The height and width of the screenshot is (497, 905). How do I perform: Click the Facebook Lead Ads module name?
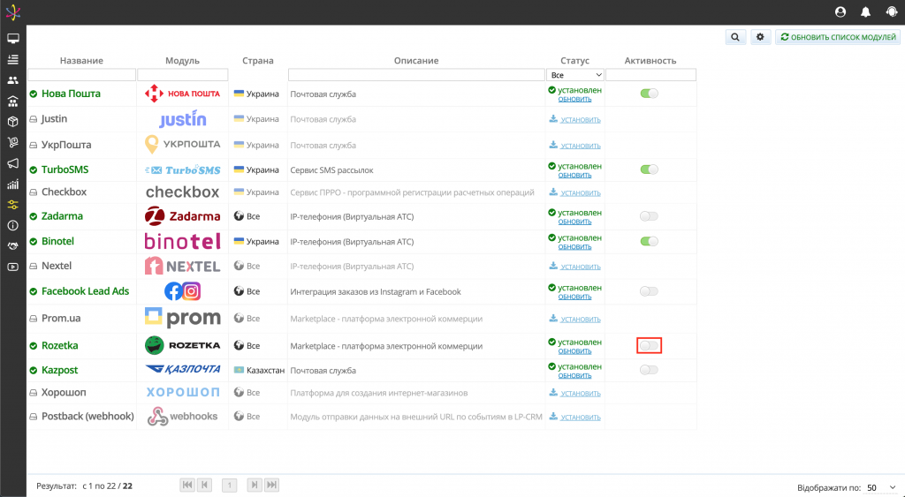[86, 291]
